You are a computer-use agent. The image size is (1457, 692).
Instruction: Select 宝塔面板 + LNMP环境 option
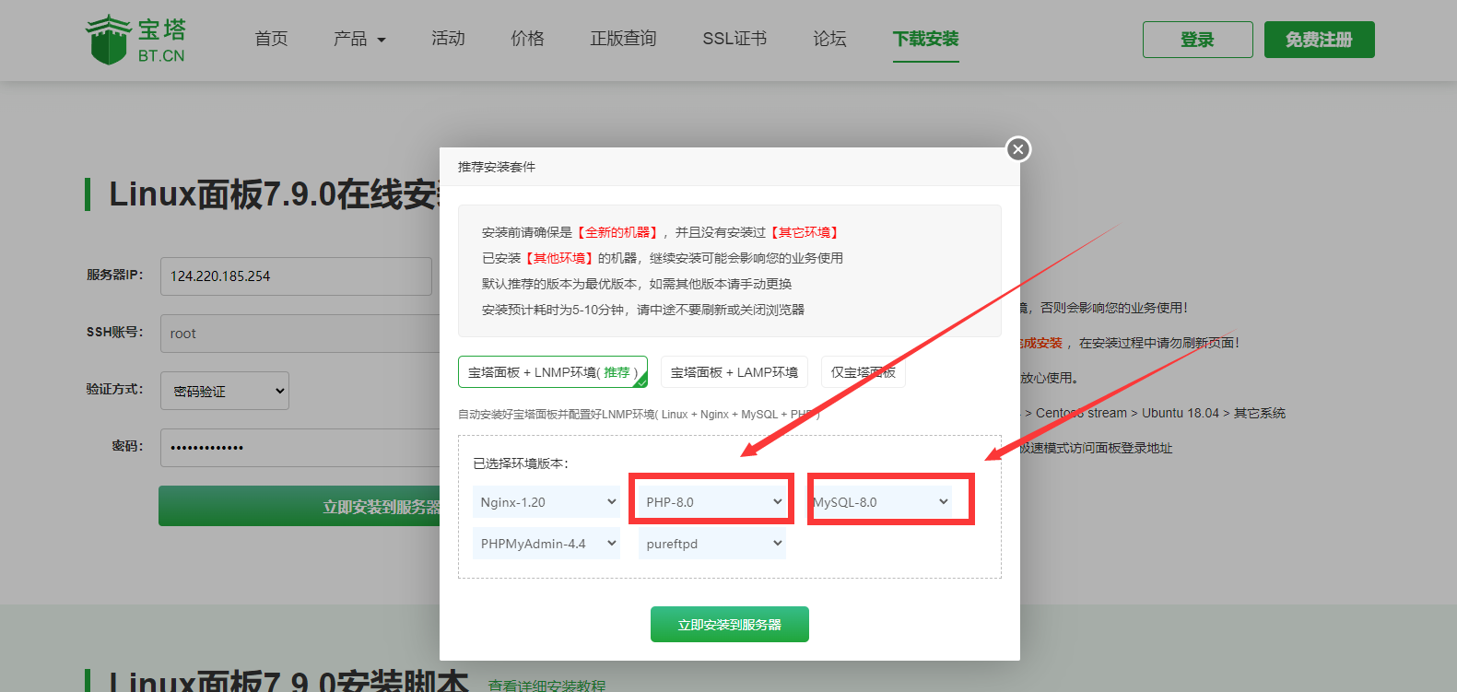click(553, 372)
